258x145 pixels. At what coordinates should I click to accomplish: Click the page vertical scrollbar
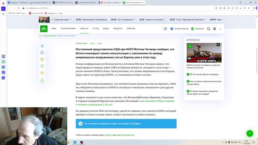click(x=257, y=60)
